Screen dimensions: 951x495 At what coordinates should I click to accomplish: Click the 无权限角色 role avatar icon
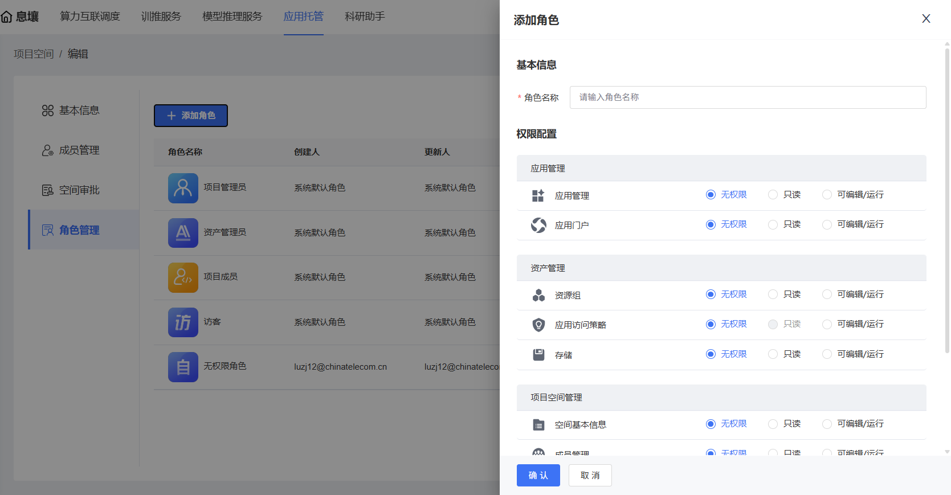tap(183, 367)
